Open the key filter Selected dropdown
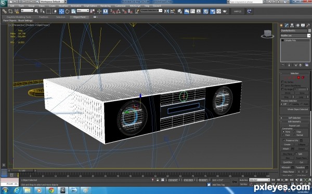Image resolution: width=312 pixels, height=194 pixels. point(259,180)
